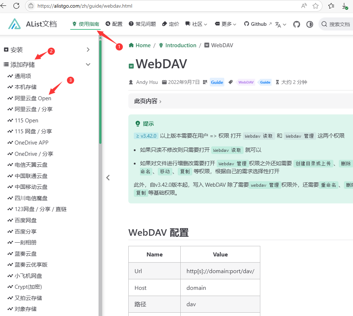
Task: Open 中国移动云盘 in sidebar
Action: 28,187
